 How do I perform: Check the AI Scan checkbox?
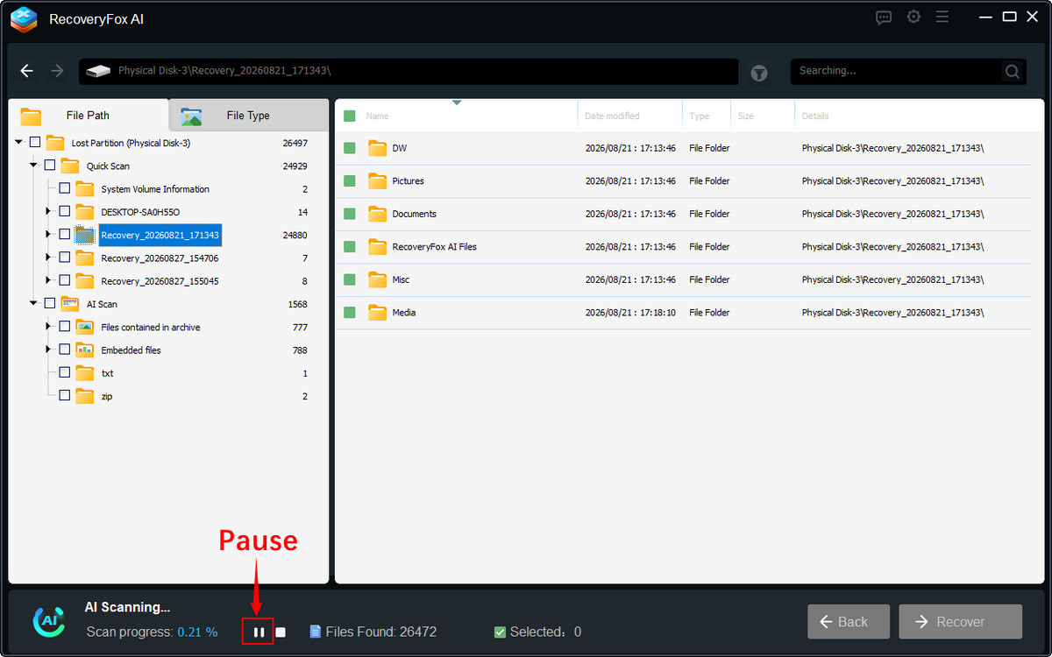50,304
